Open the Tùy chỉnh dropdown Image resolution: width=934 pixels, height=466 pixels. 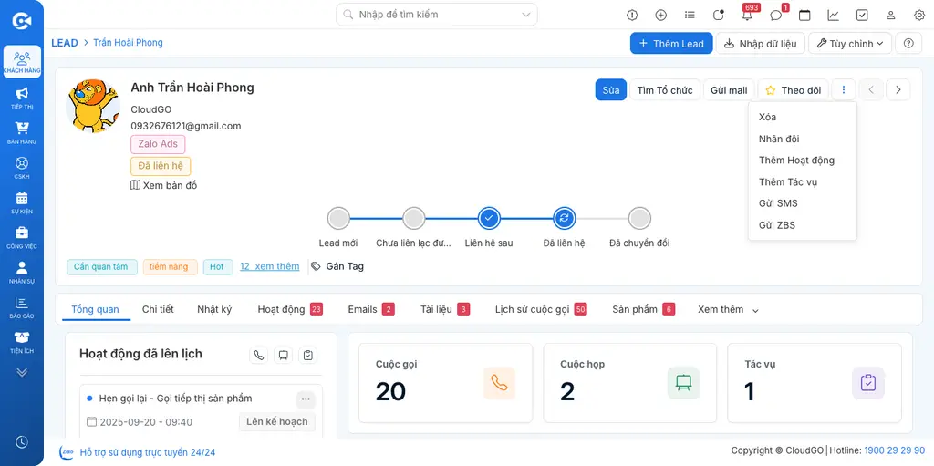[850, 44]
